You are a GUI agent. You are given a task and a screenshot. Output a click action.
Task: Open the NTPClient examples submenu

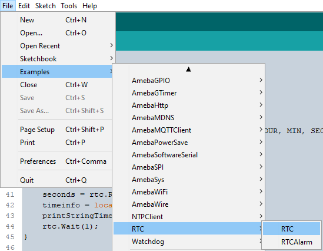coord(188,217)
